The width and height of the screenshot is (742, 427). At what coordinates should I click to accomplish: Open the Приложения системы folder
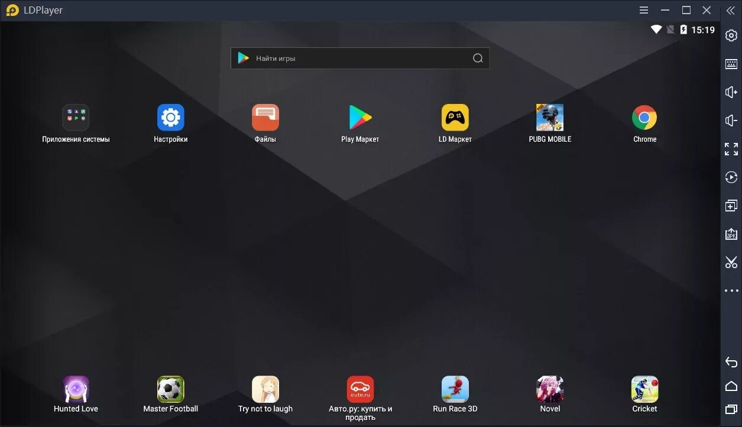76,118
